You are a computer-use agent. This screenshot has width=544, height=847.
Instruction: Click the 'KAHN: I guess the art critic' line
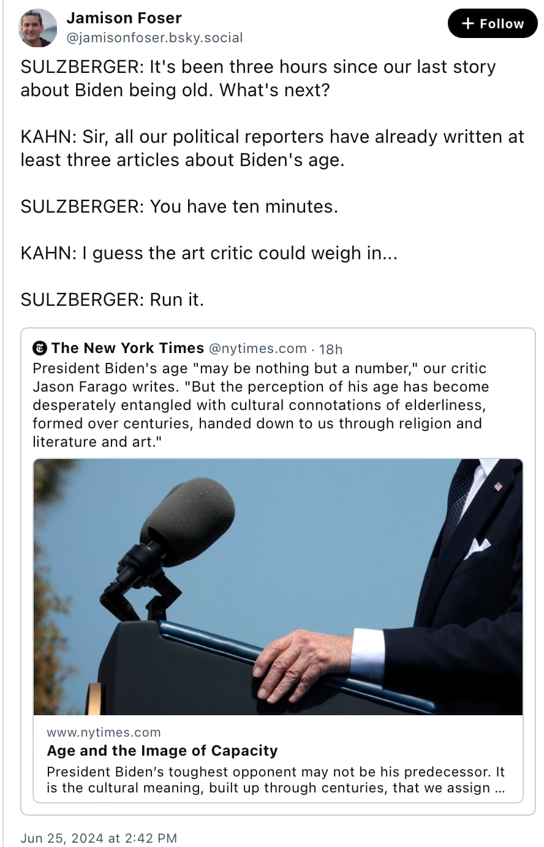click(x=209, y=253)
